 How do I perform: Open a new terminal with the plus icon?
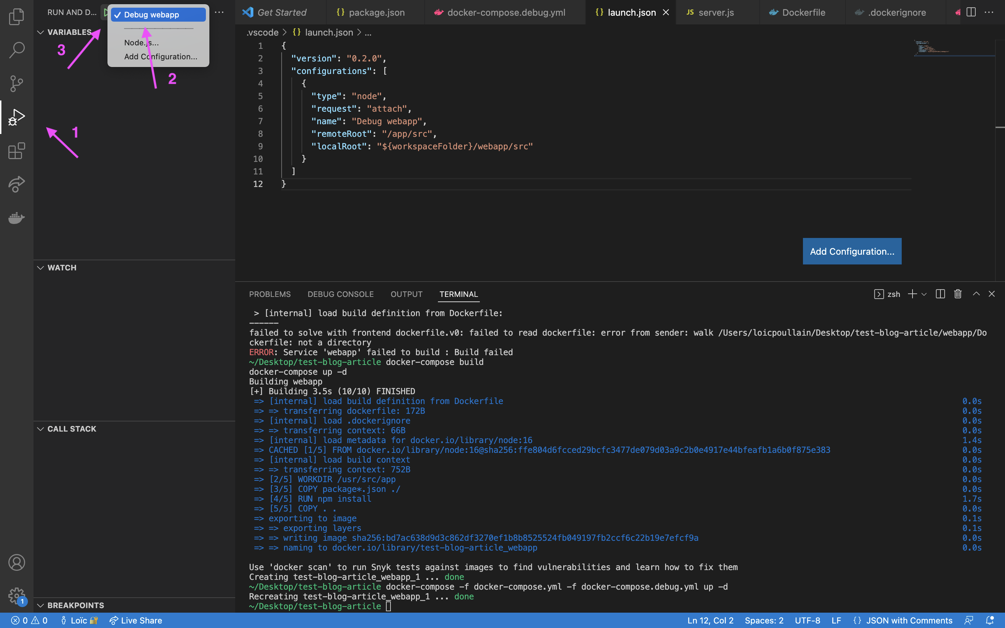pos(912,294)
